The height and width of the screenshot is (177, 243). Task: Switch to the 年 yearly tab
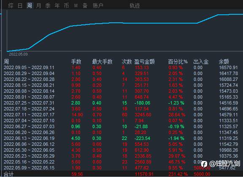[57, 6]
